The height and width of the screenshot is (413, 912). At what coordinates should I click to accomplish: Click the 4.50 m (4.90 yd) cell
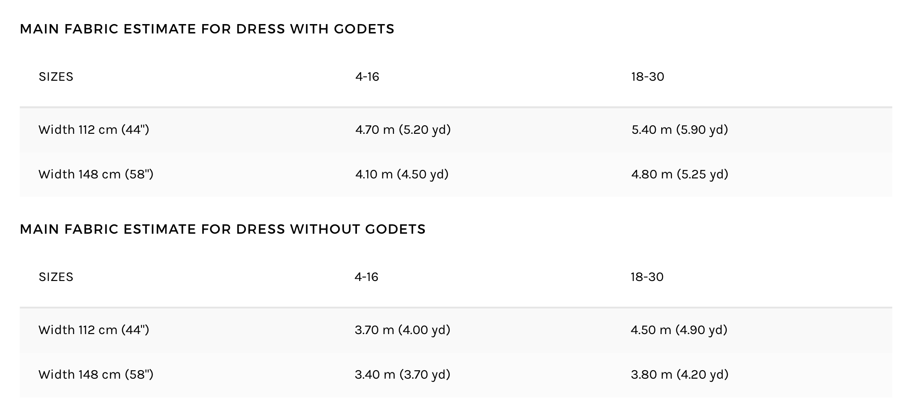(679, 330)
